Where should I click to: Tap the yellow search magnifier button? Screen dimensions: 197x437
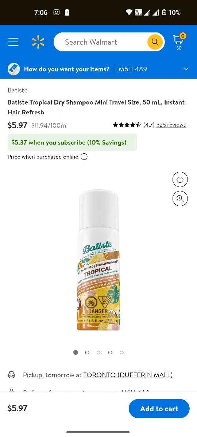155,42
